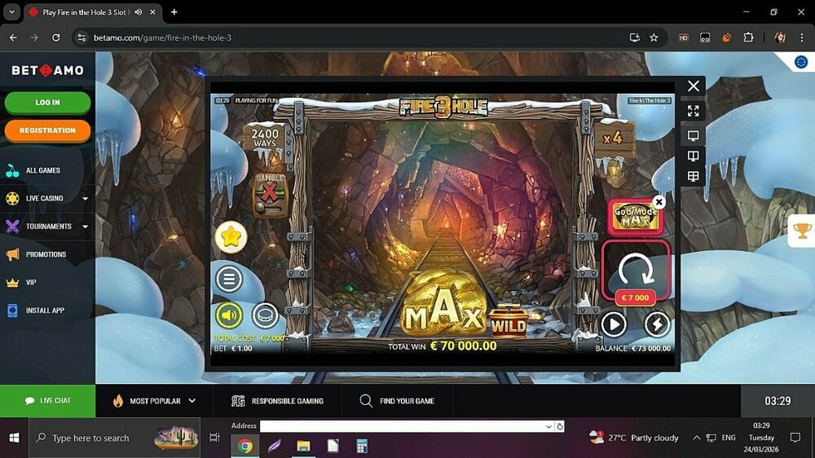Open the in-game hamburger menu
The height and width of the screenshot is (458, 815).
pos(229,280)
